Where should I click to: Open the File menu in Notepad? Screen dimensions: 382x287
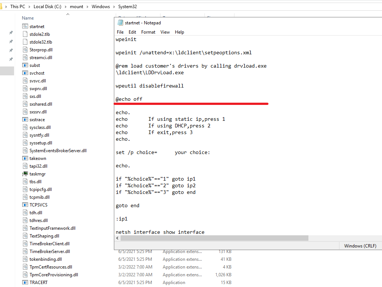point(120,32)
